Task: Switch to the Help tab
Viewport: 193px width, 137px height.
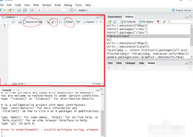Action: tap(141, 63)
